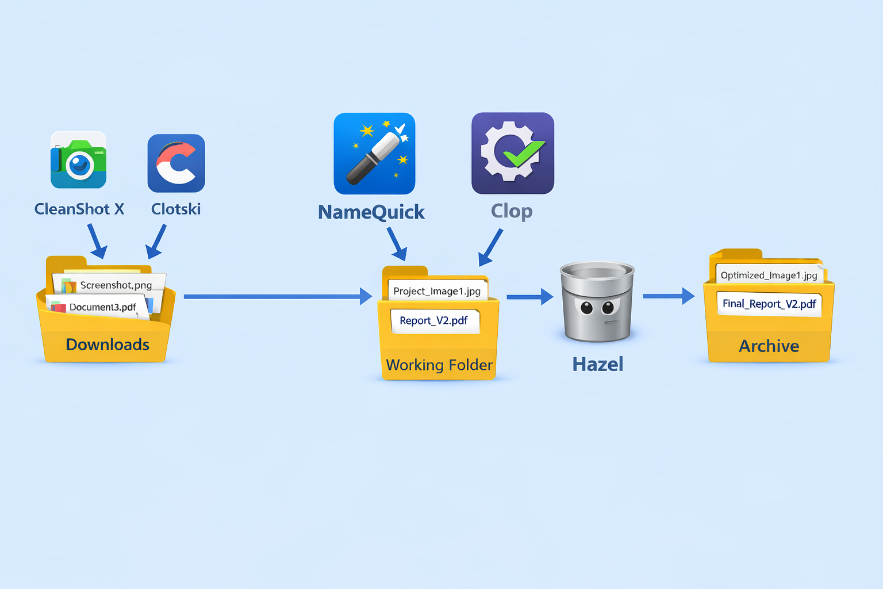Click the NameQuick label text
The image size is (883, 589).
tap(371, 212)
